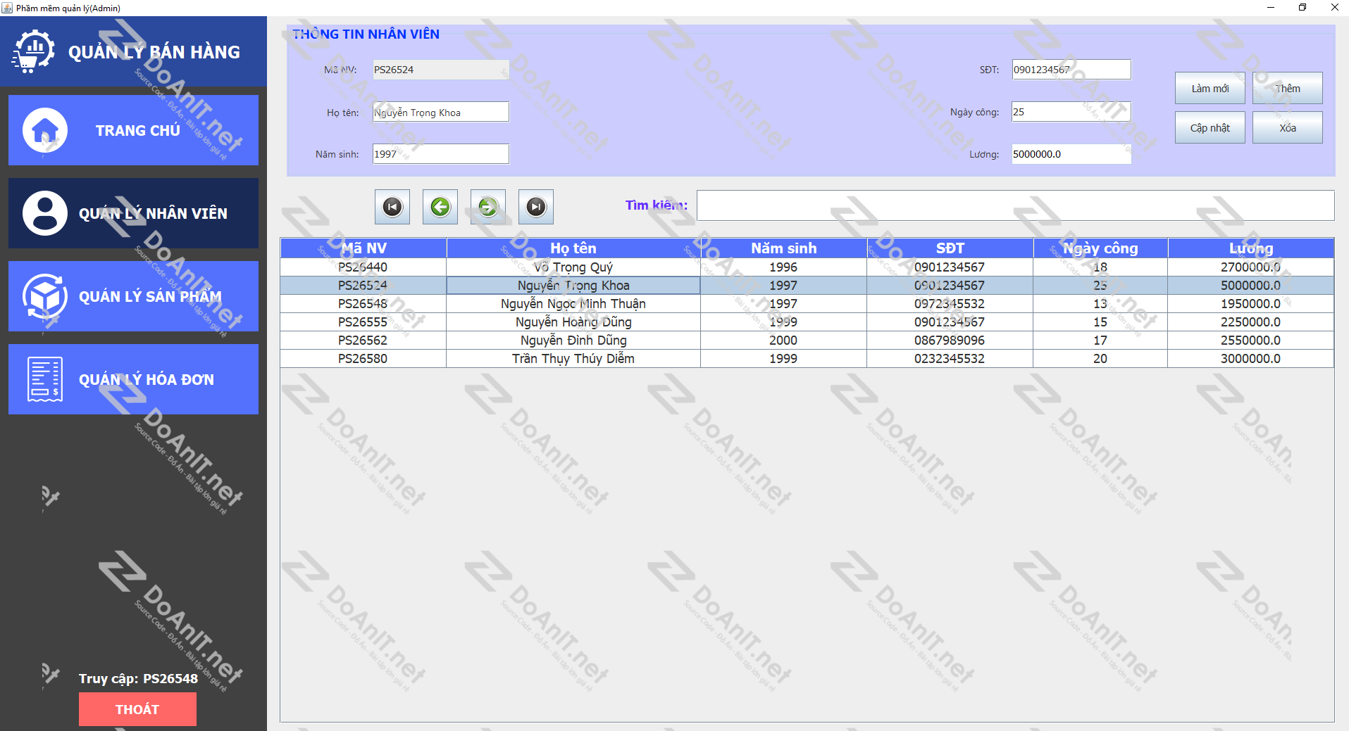Click the Xóa button to delete

coord(1288,127)
